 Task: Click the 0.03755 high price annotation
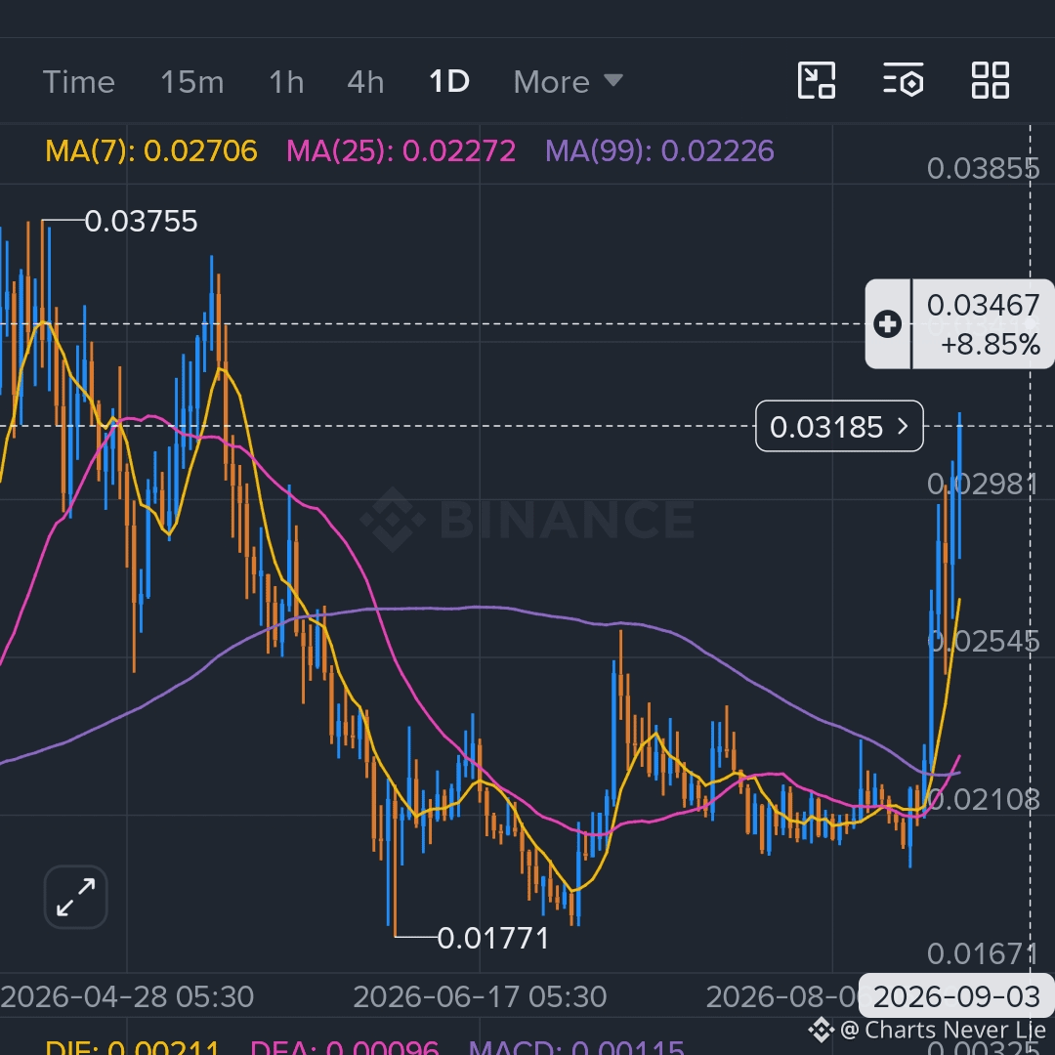click(x=142, y=222)
